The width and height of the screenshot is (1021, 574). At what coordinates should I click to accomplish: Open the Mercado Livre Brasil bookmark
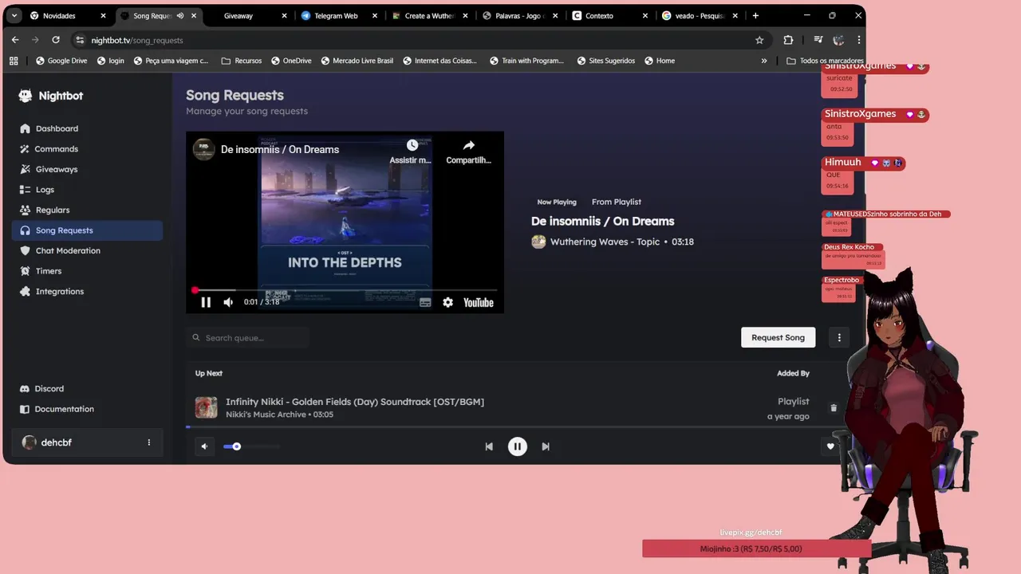(x=357, y=61)
